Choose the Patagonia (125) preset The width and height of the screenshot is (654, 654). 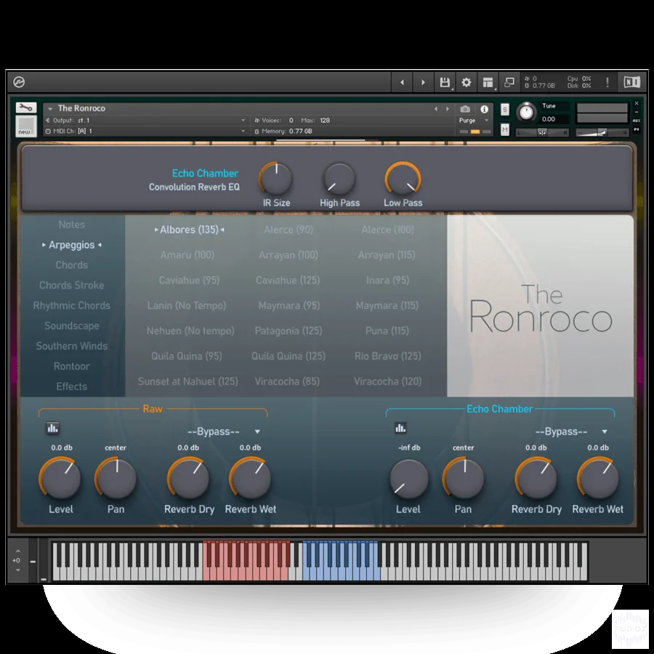click(288, 331)
